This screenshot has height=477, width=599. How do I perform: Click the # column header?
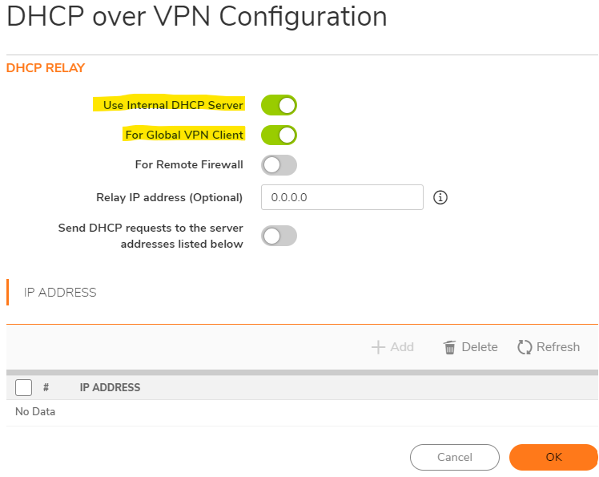point(46,387)
